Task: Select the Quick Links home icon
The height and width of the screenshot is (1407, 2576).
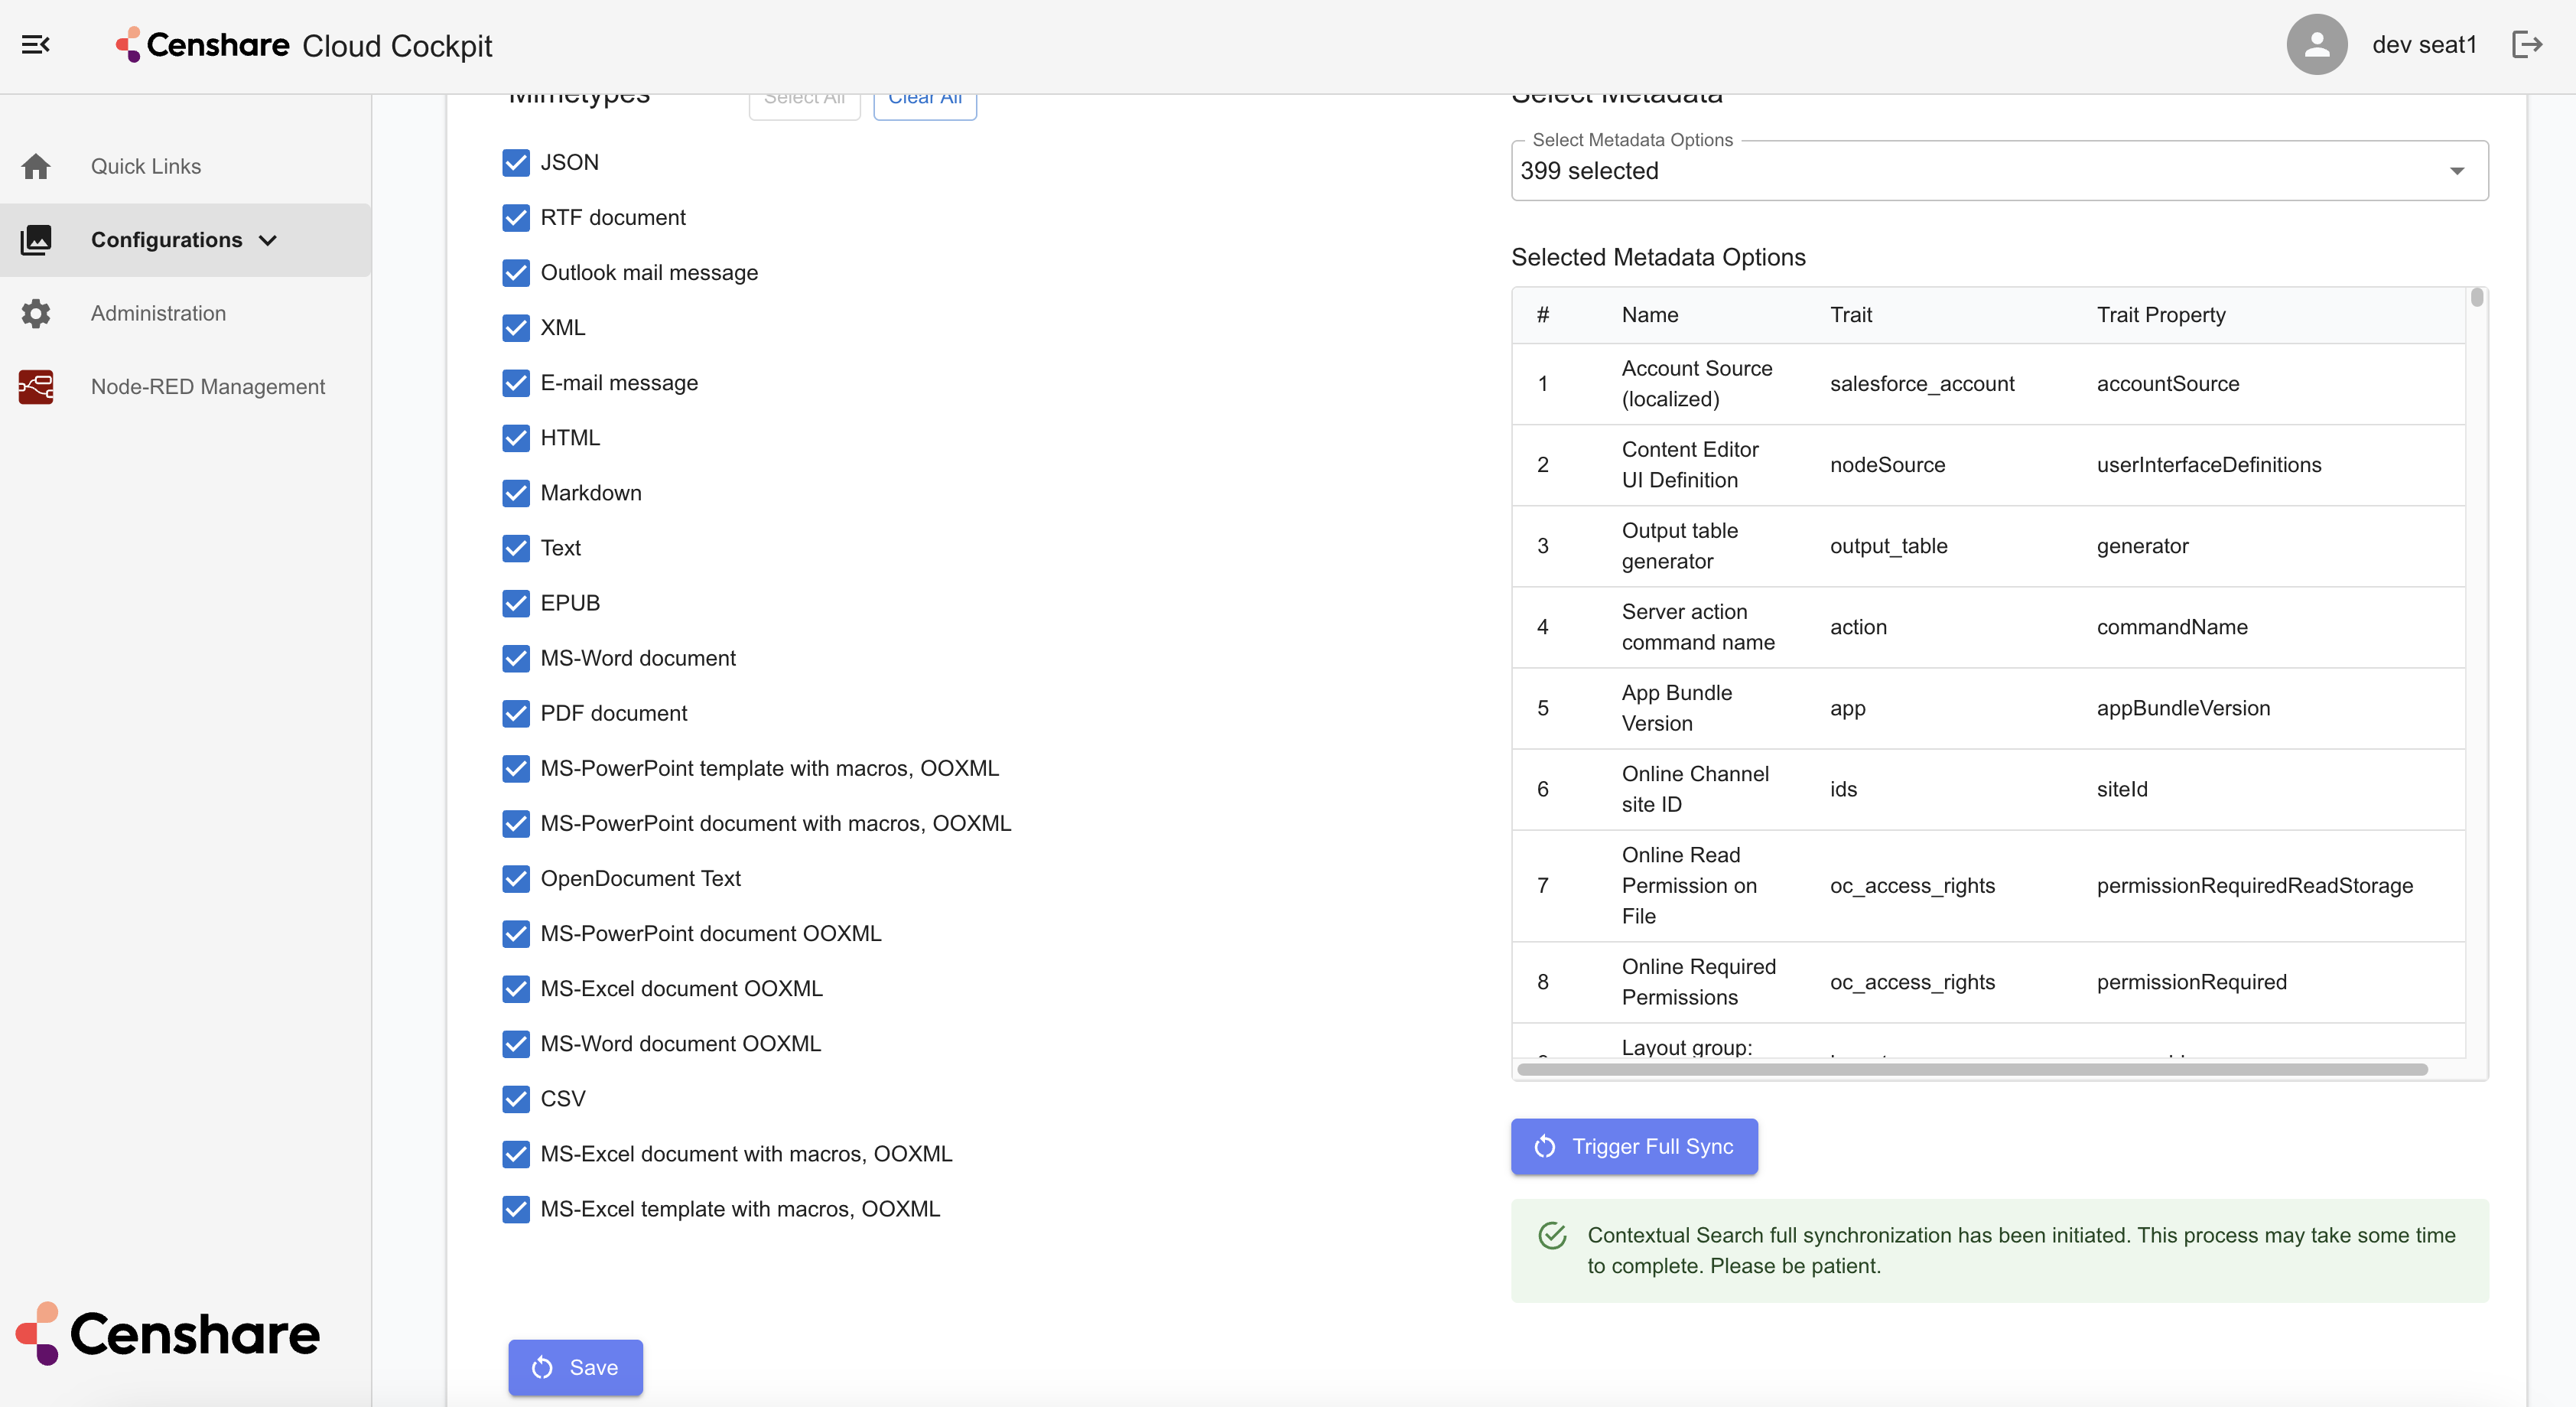Action: [36, 165]
